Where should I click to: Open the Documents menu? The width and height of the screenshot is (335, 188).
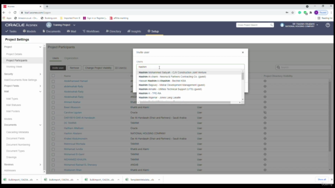click(x=51, y=31)
